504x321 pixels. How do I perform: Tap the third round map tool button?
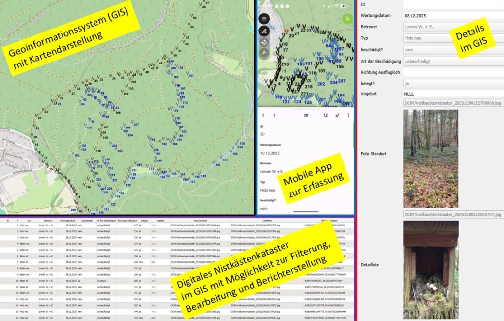pos(264,42)
